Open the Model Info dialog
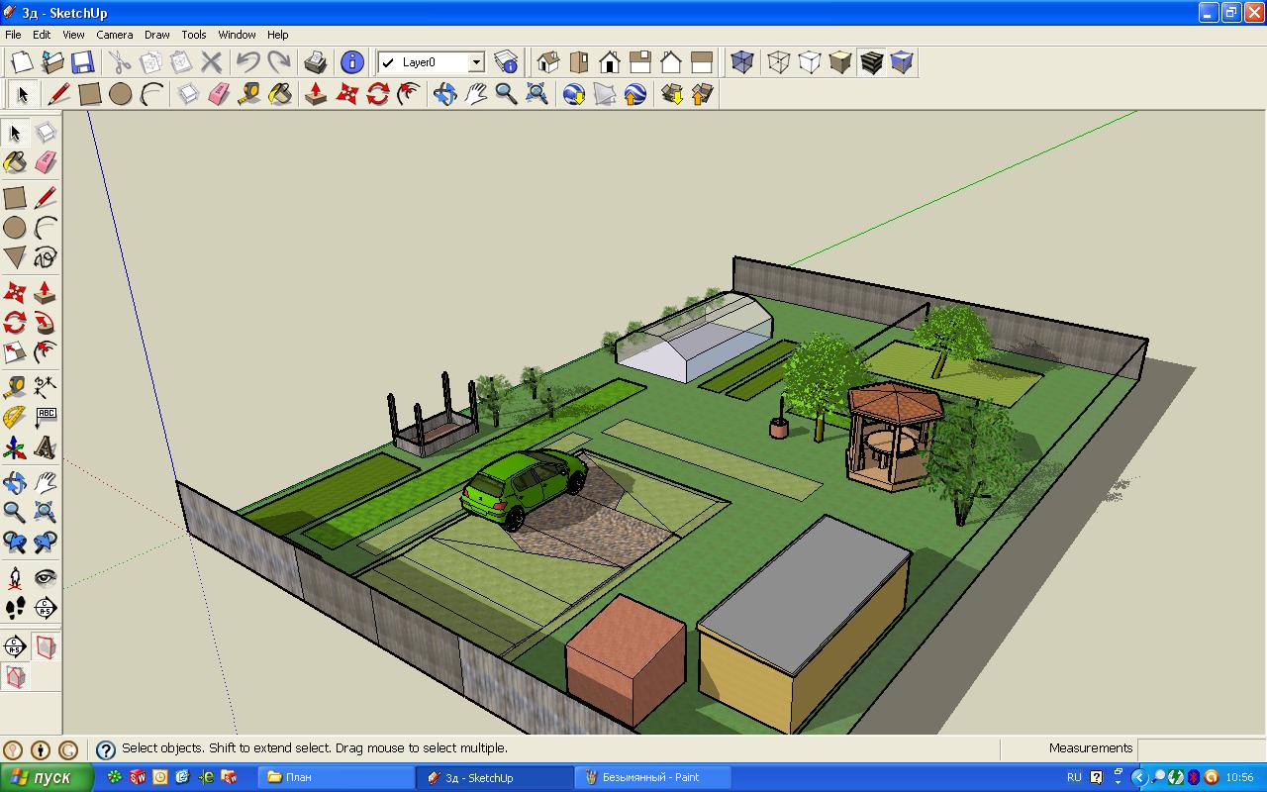Viewport: 1267px width, 792px height. point(352,62)
